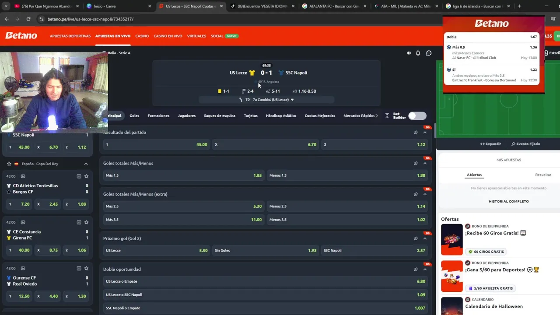This screenshot has height=315, width=560.
Task: Click the Betano logo
Action: point(21,36)
